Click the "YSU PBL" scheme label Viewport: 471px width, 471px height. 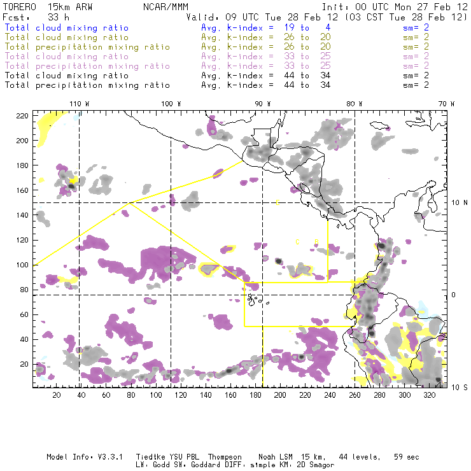click(184, 457)
